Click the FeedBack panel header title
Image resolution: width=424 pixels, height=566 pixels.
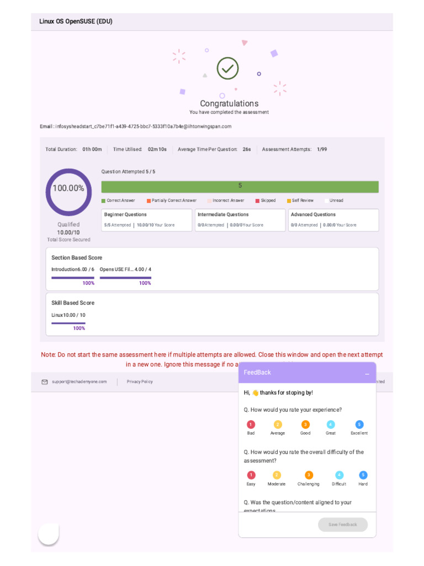point(257,372)
